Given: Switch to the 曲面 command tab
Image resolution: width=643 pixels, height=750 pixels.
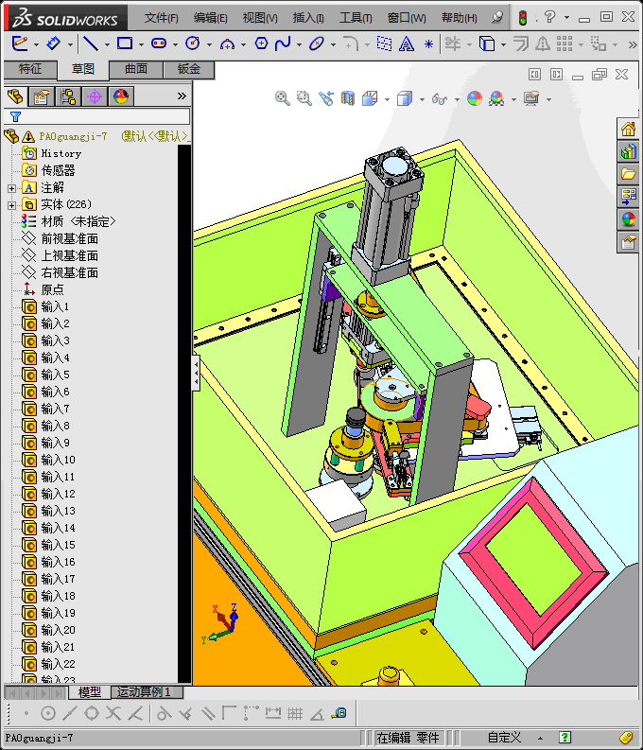Looking at the screenshot, I should [x=136, y=69].
